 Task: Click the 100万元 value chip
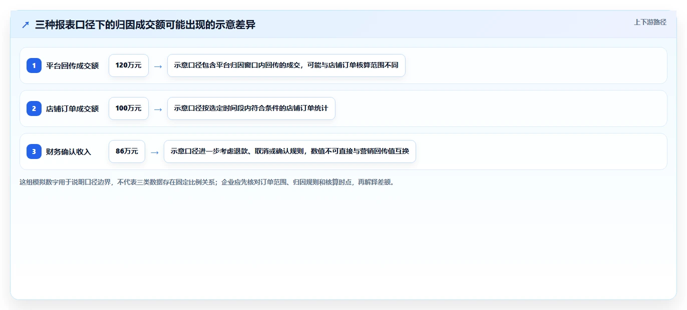pos(129,108)
